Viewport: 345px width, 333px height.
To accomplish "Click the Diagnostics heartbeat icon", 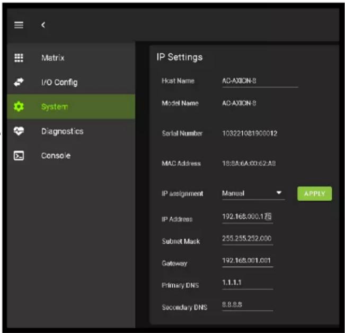I will (x=19, y=131).
